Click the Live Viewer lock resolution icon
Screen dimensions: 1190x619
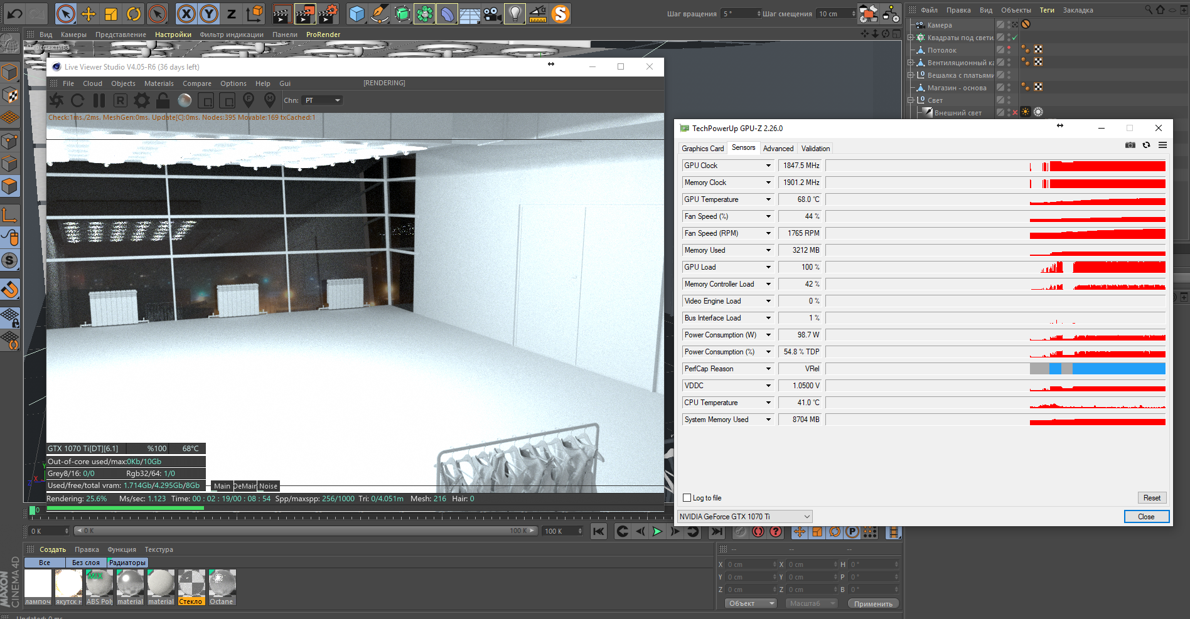pyautogui.click(x=163, y=100)
